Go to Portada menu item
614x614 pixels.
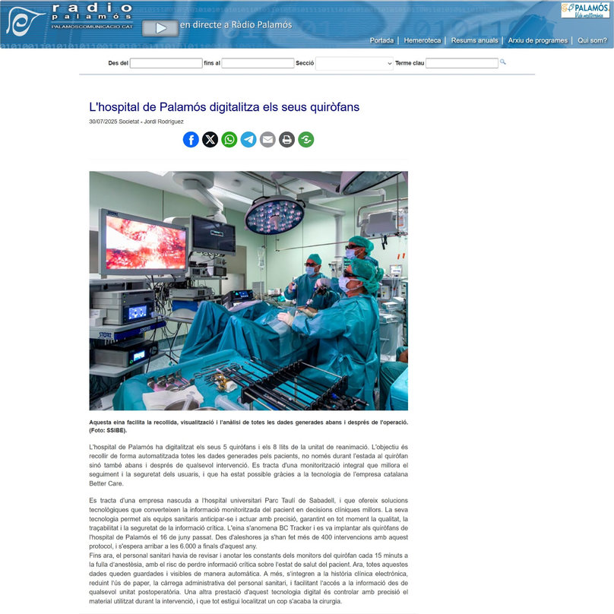point(381,40)
